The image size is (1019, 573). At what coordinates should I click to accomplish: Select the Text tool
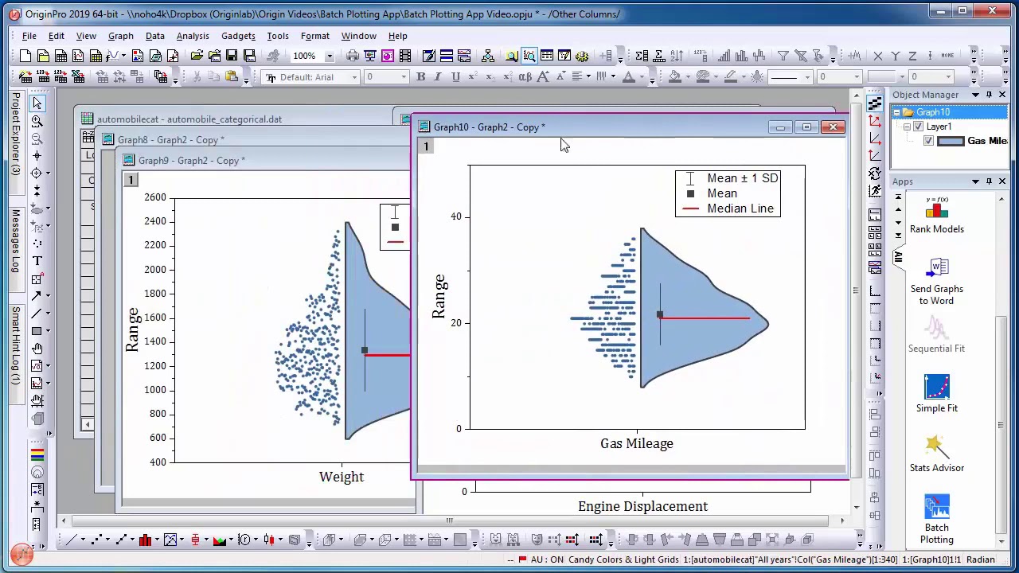point(37,261)
